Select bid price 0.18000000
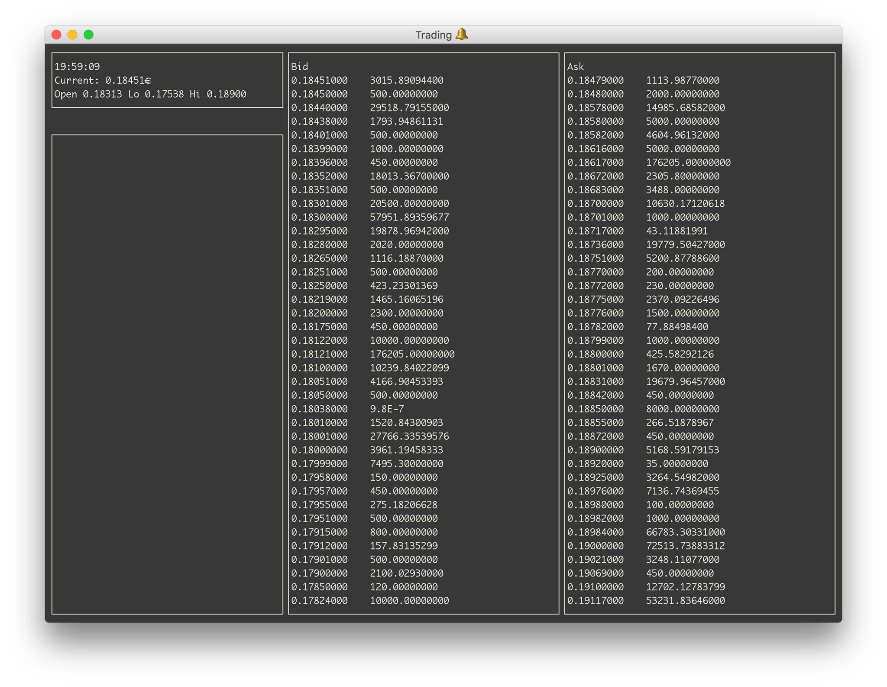The image size is (887, 687). (319, 450)
